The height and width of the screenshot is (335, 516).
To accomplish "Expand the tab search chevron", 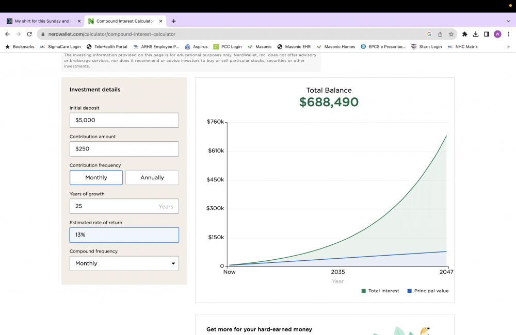I will point(508,21).
